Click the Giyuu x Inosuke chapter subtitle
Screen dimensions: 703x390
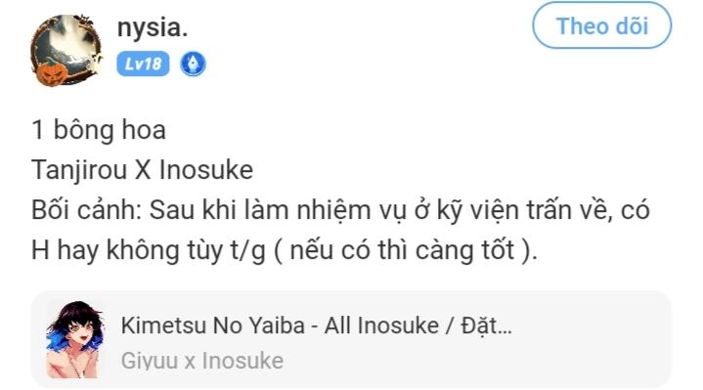[202, 361]
